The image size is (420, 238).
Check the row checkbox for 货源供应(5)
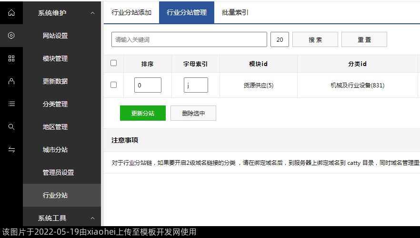click(113, 85)
